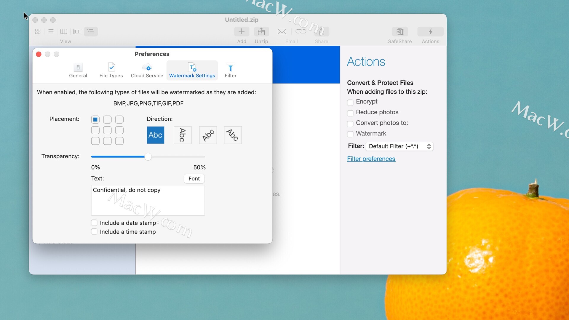The height and width of the screenshot is (320, 569).
Task: Open the Filter preferences link
Action: pyautogui.click(x=371, y=159)
